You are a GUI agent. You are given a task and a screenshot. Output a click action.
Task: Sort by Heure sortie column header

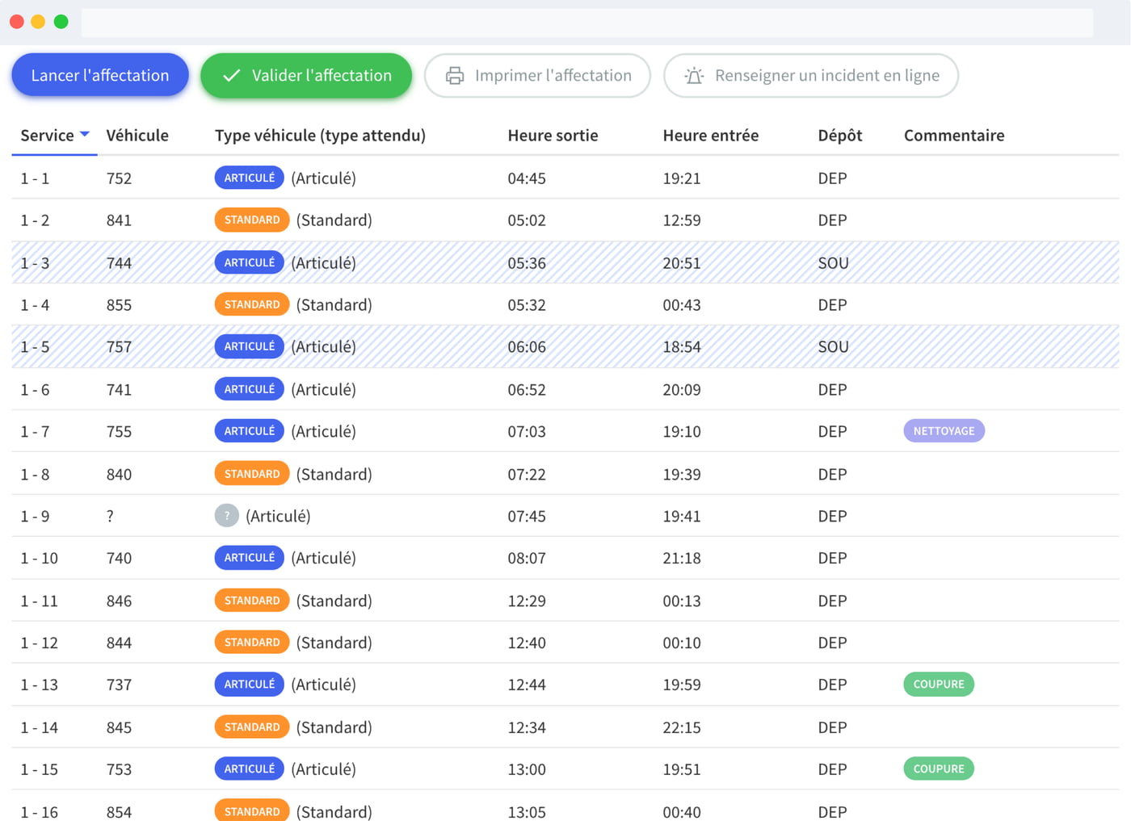(x=553, y=135)
